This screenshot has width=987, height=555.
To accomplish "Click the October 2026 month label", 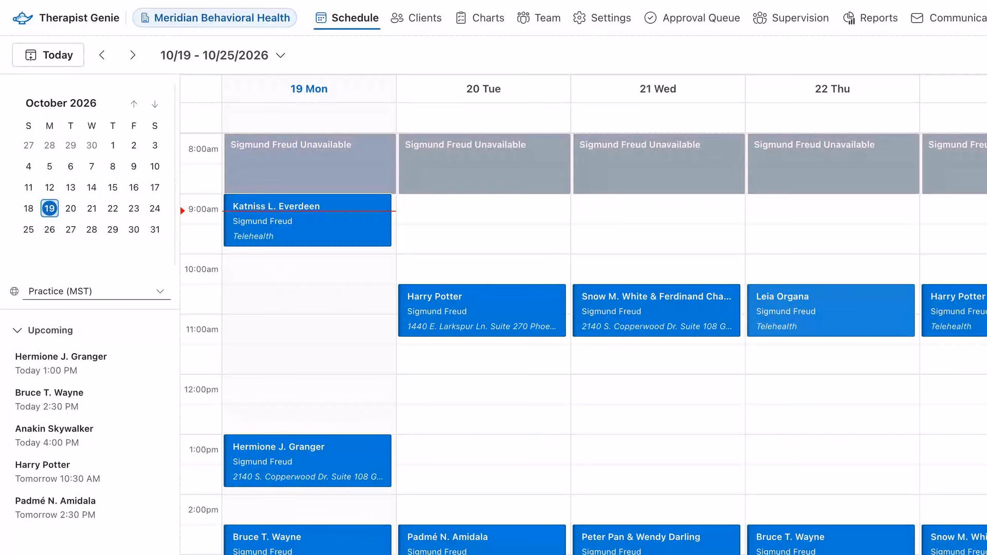I will [x=61, y=103].
